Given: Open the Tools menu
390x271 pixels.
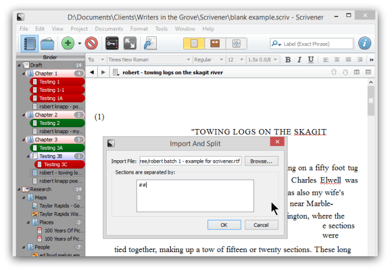Looking at the screenshot, I should 161,29.
